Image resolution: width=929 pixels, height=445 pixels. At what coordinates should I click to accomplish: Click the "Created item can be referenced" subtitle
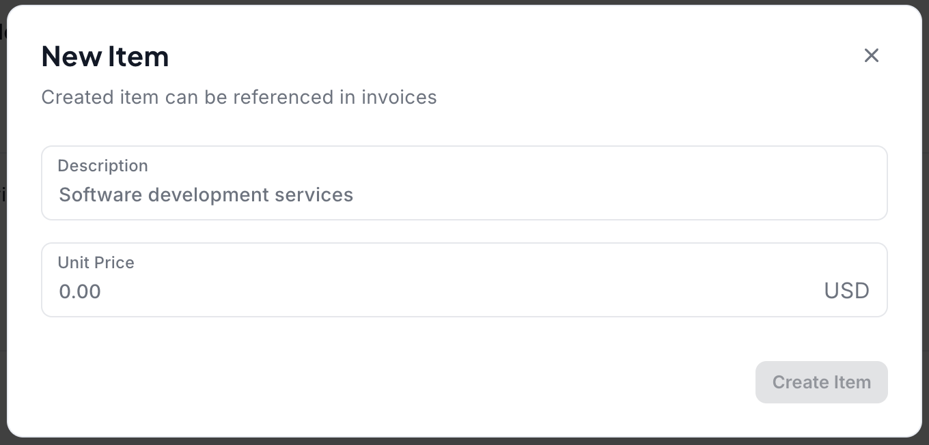238,97
